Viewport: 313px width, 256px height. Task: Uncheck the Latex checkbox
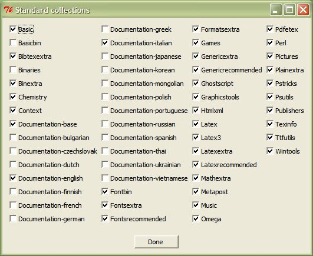click(196, 124)
